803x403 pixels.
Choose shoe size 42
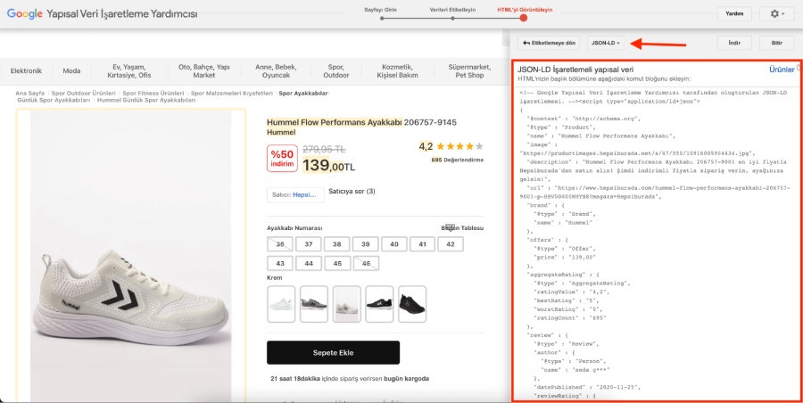[x=451, y=244]
